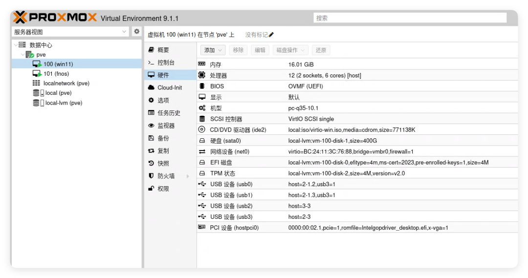The image size is (528, 278).
Task: Open the Cloud-Init tab
Action: [171, 87]
